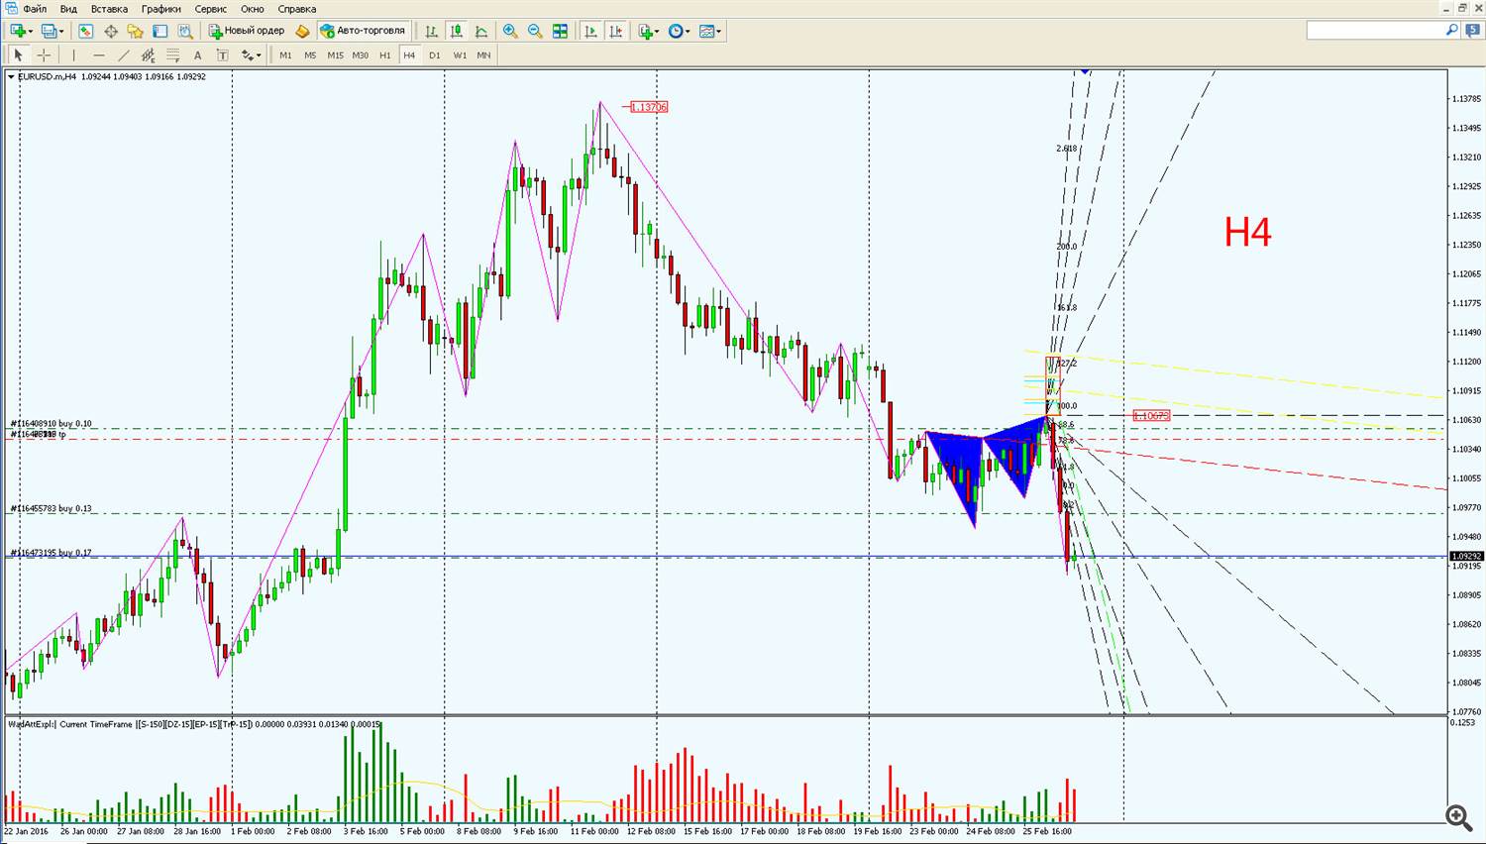
Task: Expand the arrows objects dropdown
Action: (x=260, y=56)
